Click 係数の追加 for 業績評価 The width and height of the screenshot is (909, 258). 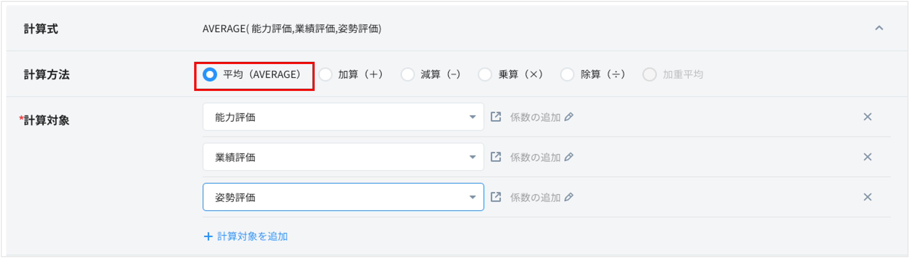tap(535, 157)
